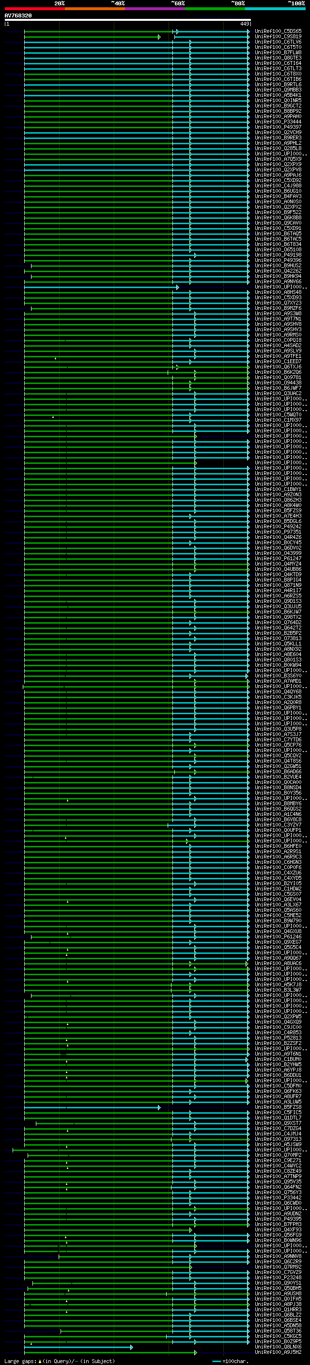This screenshot has width=310, height=1365.
Task: Select hit label UniRef100_Q4UB86
Action: pos(278,569)
